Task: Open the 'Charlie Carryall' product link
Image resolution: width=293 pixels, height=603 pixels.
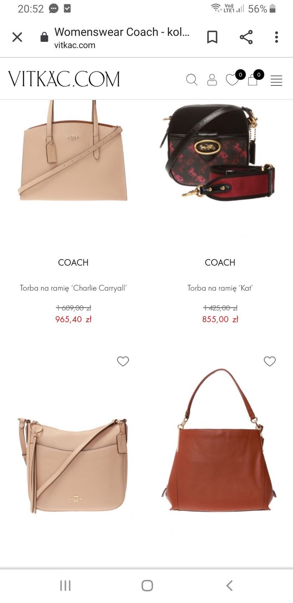Action: click(x=73, y=288)
